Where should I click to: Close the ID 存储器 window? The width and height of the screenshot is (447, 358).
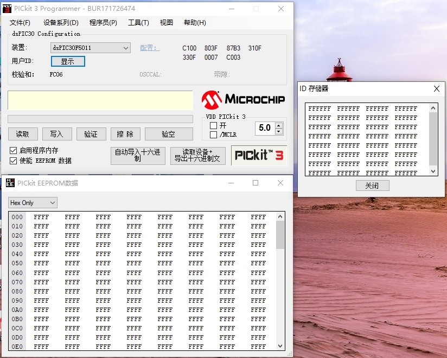[x=437, y=88]
